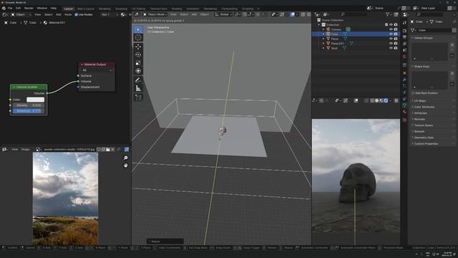Toggle Collection exclude checkbox in outliner
This screenshot has width=458, height=258.
coord(386,25)
